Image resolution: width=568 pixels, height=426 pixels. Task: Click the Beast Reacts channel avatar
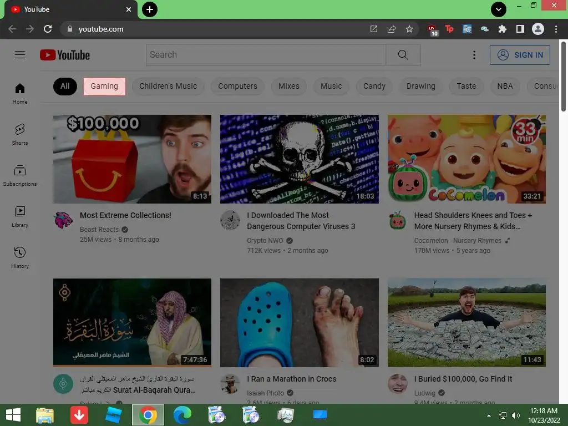(x=63, y=220)
